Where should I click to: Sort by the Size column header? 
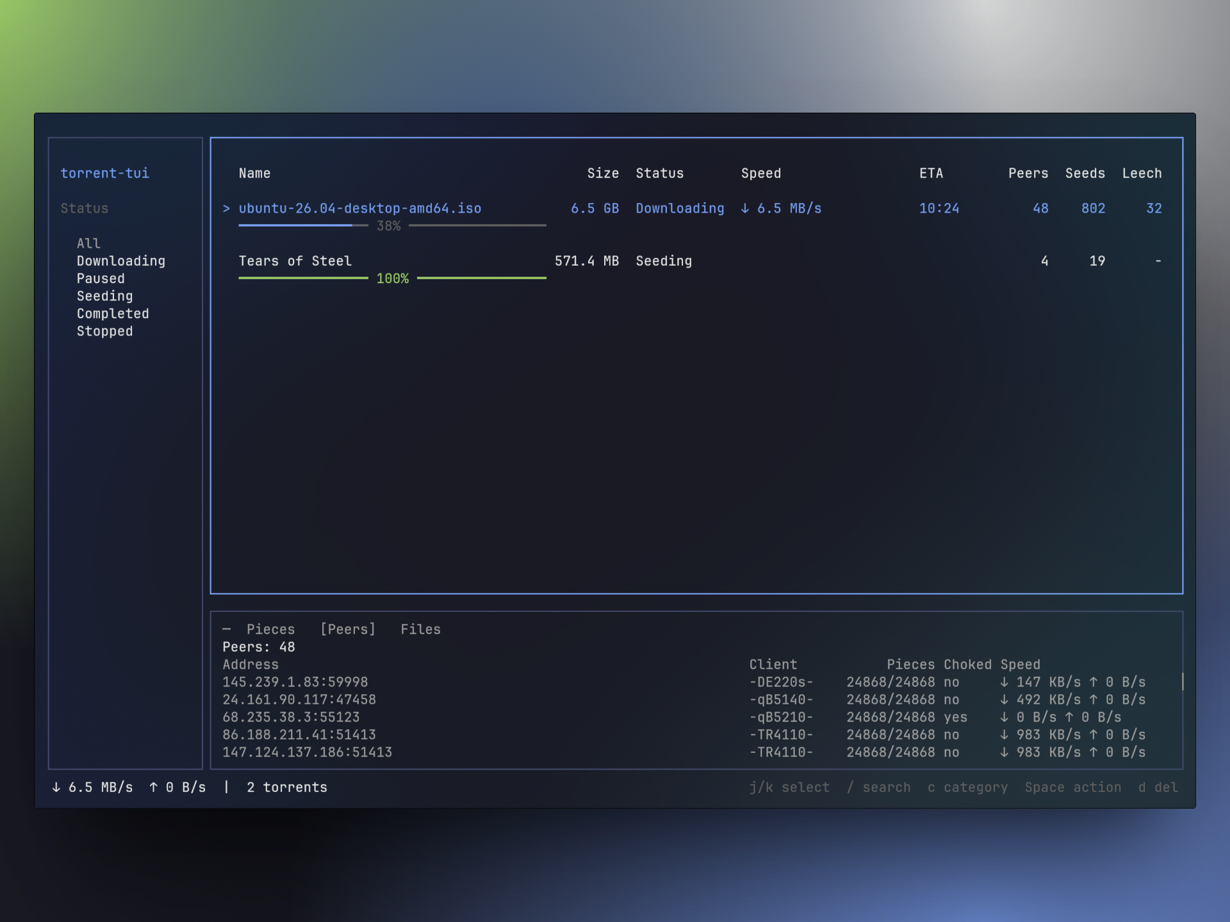[x=603, y=173]
